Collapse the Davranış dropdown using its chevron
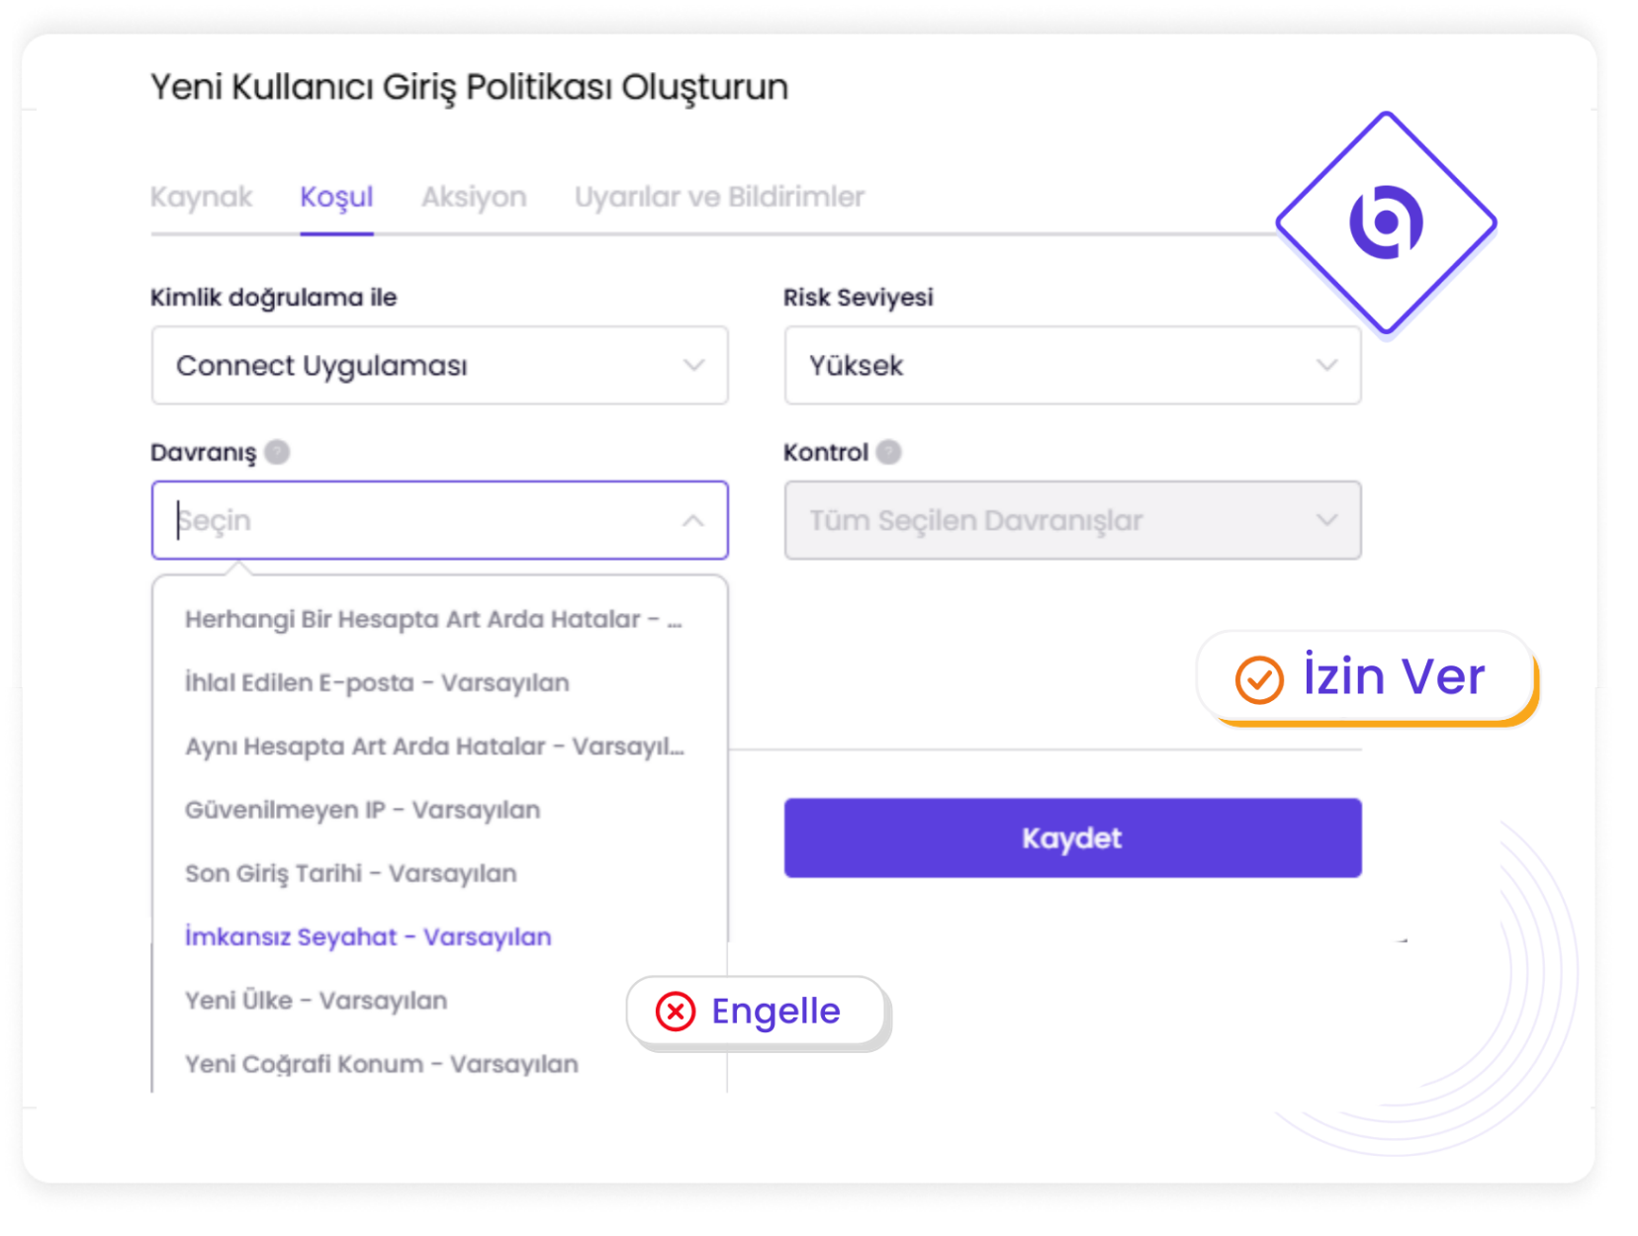The image size is (1638, 1236). 692,520
